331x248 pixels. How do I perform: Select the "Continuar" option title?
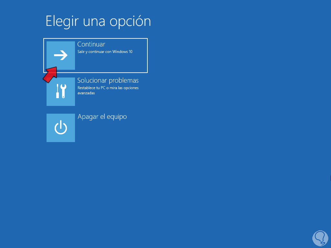(91, 44)
